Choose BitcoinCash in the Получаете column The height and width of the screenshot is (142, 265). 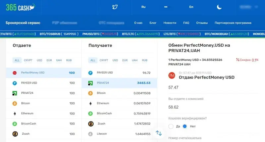[105, 113]
